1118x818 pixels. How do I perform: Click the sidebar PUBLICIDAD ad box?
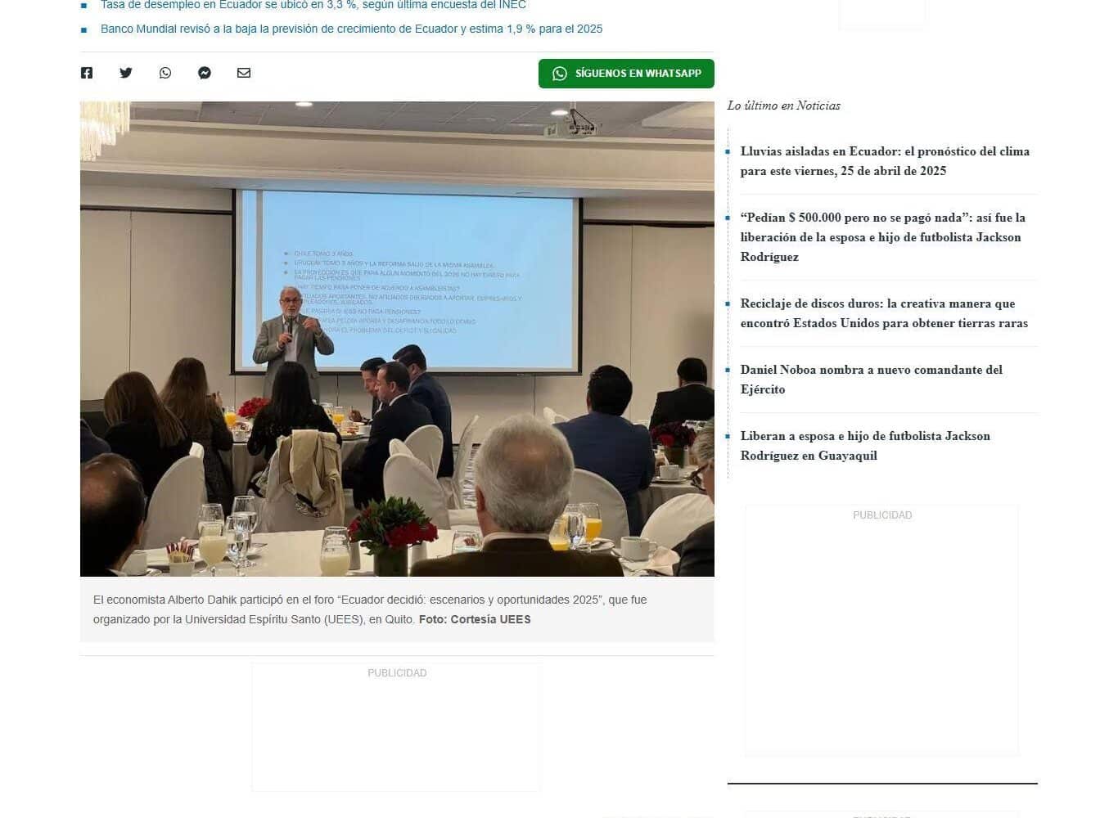point(882,630)
